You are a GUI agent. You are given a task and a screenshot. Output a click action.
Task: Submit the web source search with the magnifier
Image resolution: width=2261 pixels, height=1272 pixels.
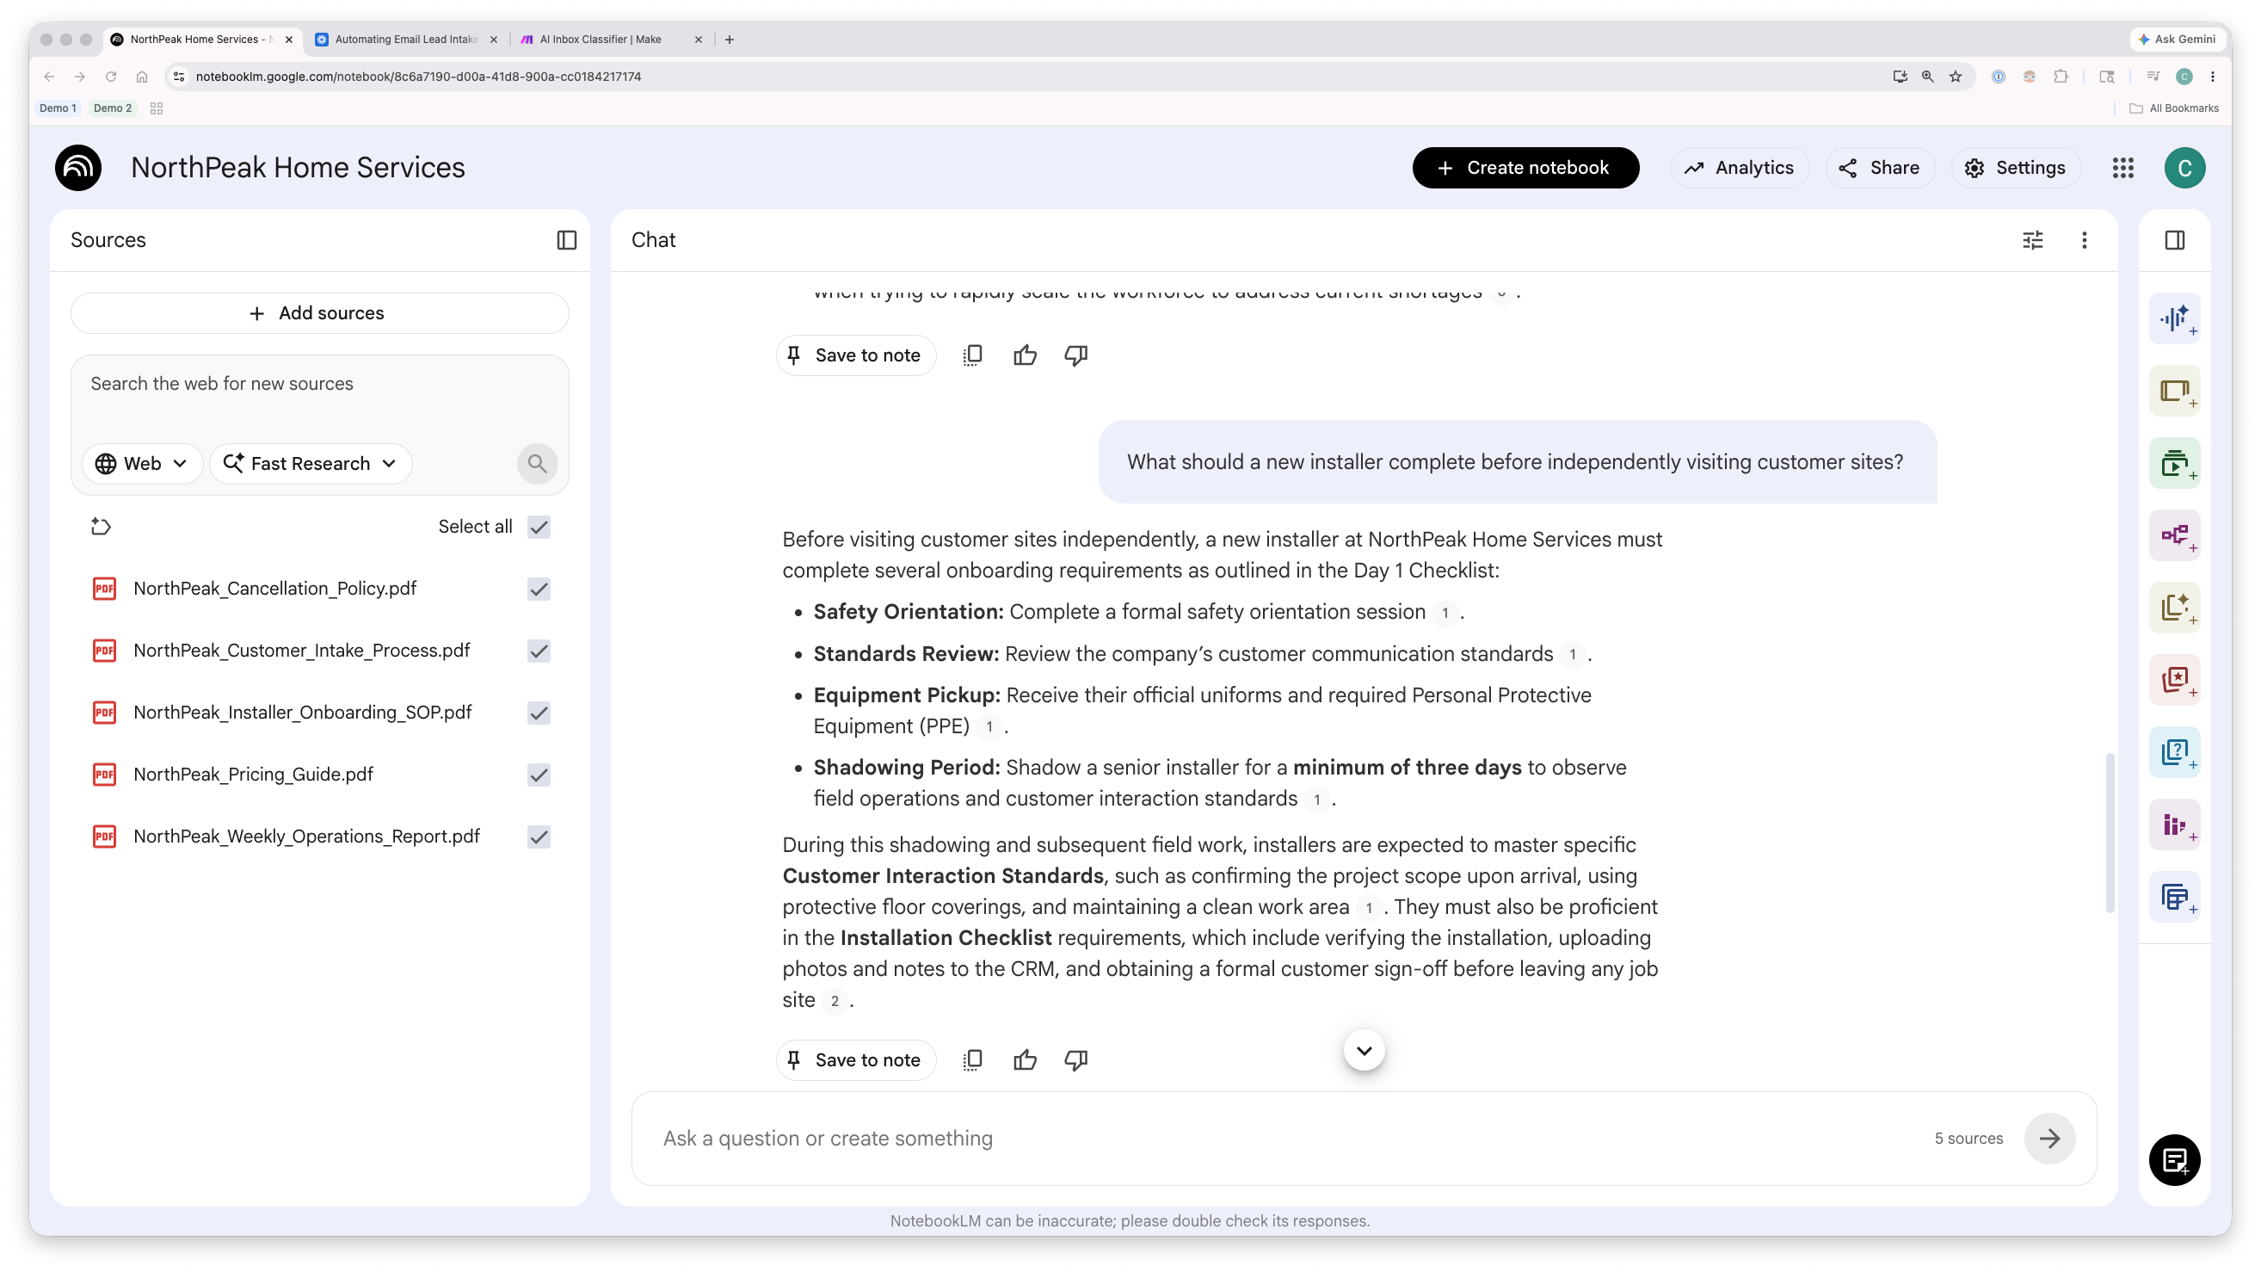[x=537, y=464]
